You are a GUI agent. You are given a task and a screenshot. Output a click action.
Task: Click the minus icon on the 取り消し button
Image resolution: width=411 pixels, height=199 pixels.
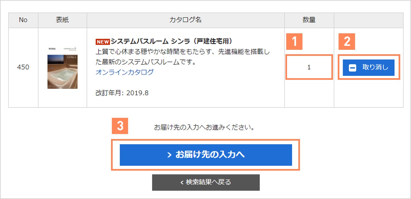tap(353, 68)
